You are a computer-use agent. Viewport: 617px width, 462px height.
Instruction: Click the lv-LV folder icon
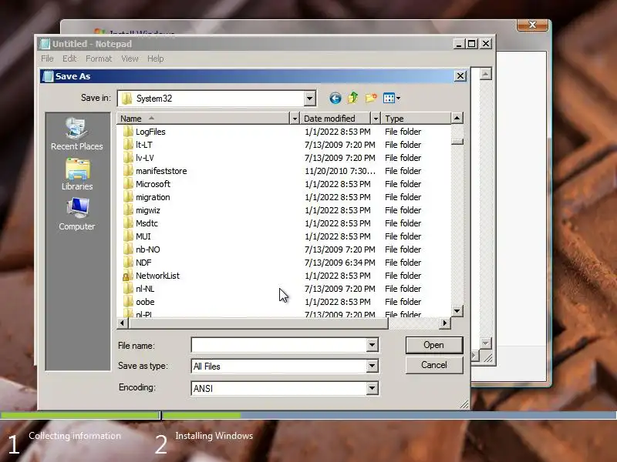(x=127, y=158)
